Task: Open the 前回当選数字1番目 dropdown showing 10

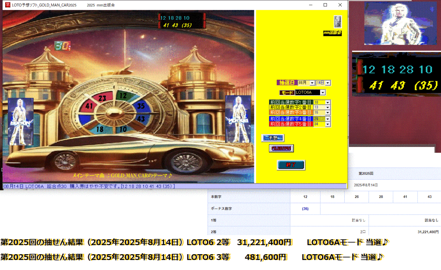Action: 327,102
